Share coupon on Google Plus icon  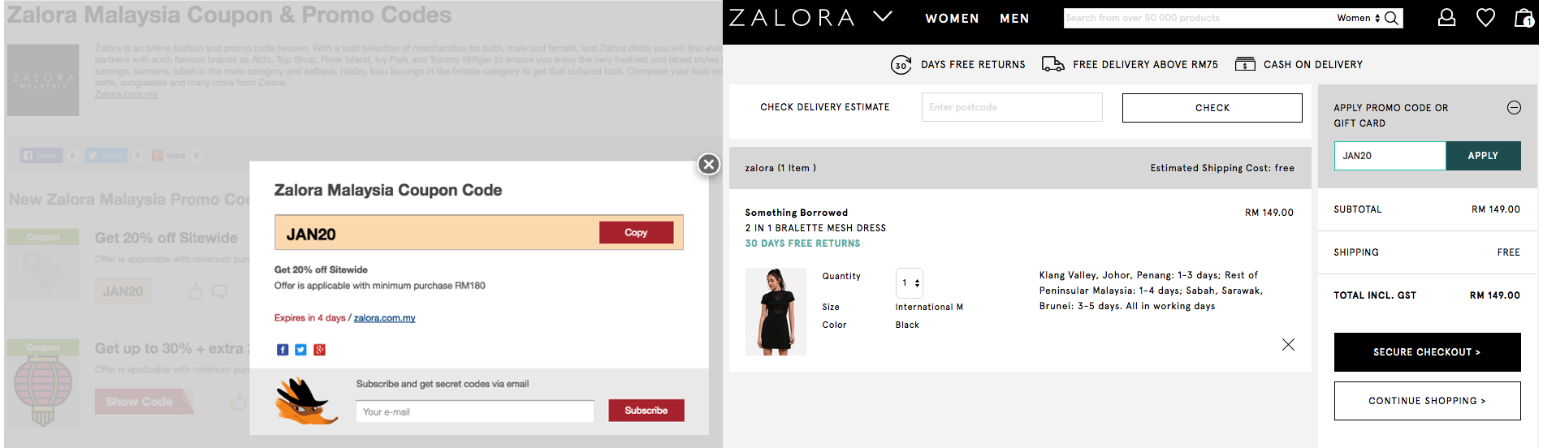[x=319, y=350]
